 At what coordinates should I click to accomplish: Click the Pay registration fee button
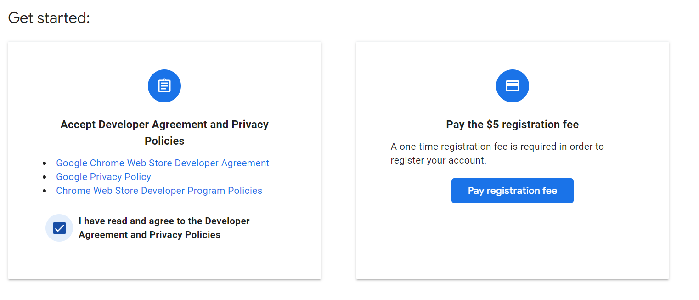coord(513,191)
